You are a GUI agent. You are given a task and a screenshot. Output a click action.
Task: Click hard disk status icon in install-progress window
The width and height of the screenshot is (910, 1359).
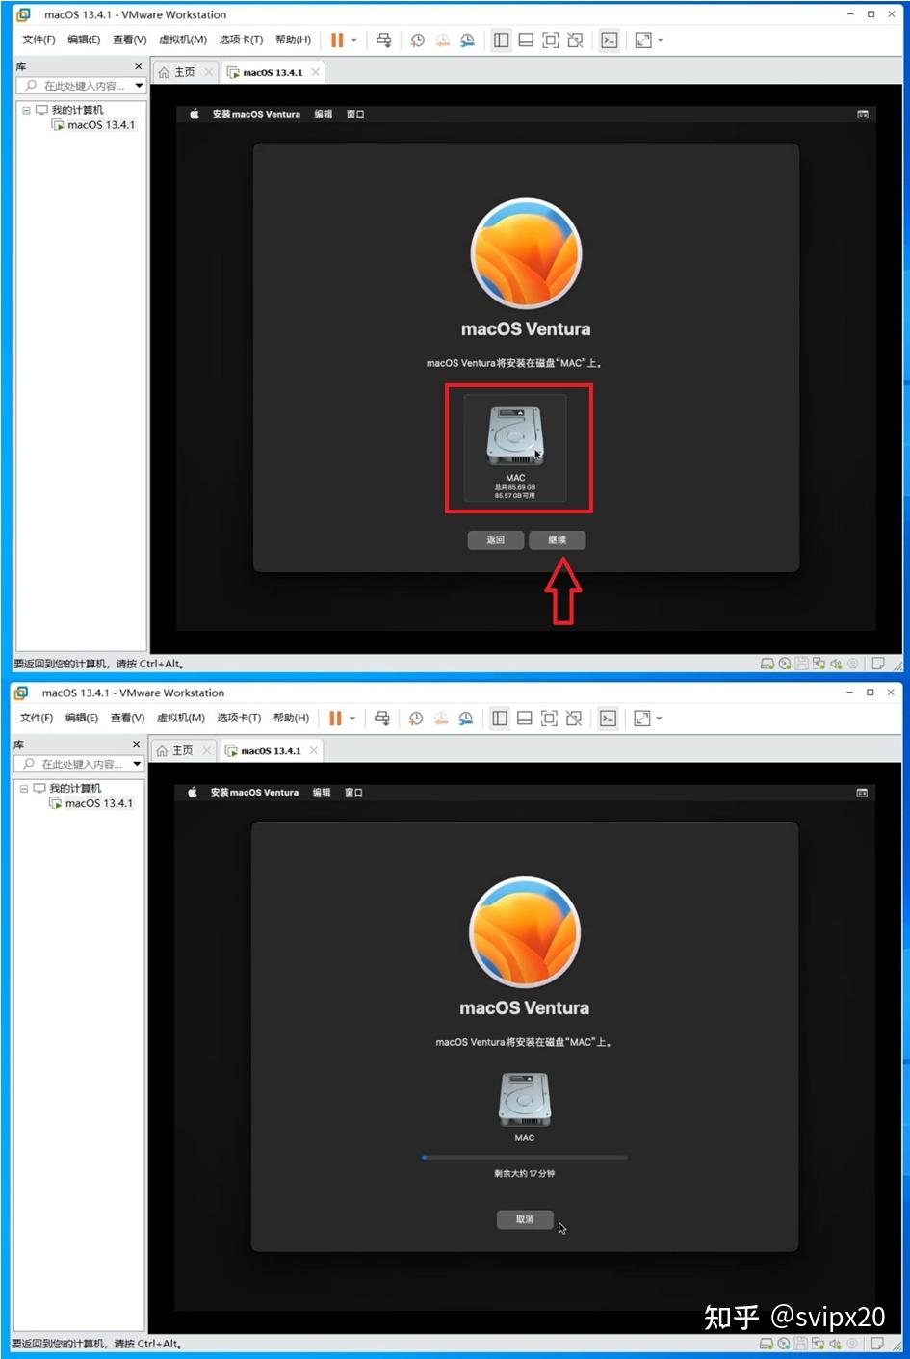click(767, 1344)
